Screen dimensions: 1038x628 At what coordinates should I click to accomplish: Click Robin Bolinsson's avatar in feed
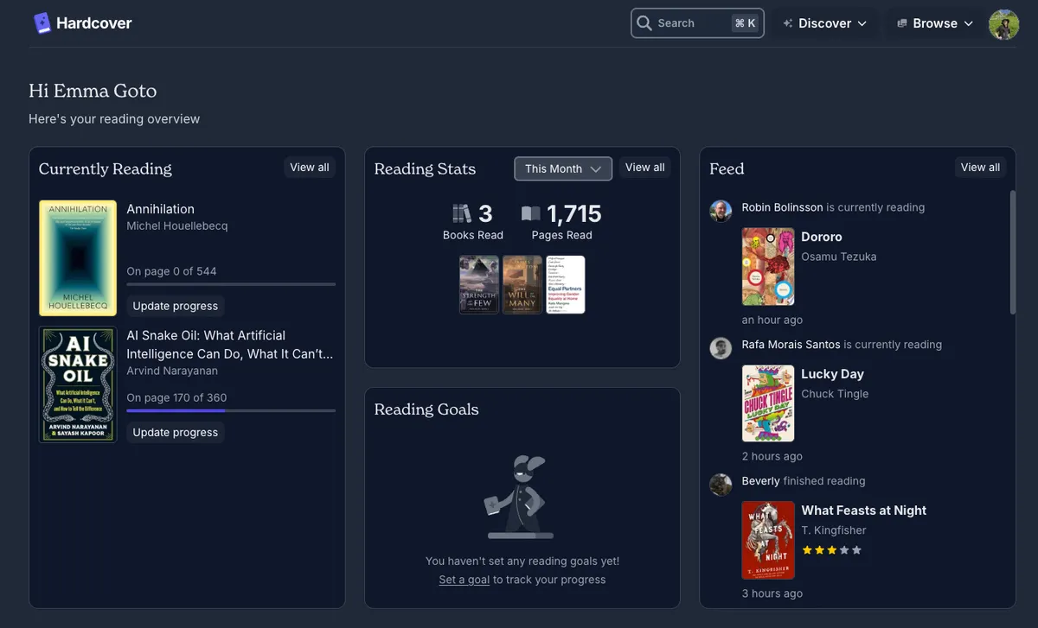click(721, 210)
